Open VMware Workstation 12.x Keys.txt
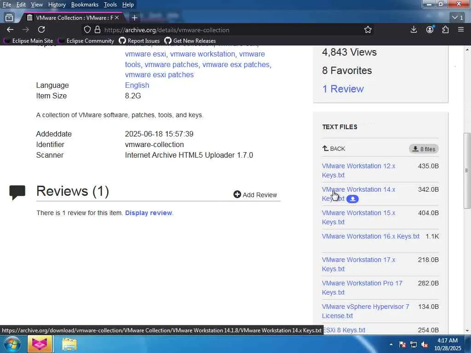 [x=358, y=171]
